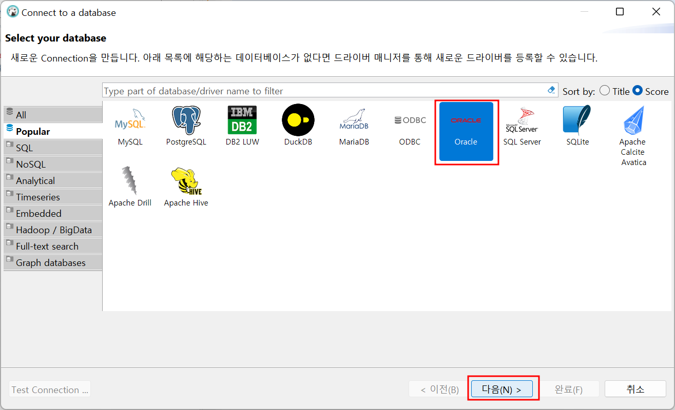Viewport: 675px width, 410px height.
Task: Open the NoSQL category
Action: (x=53, y=164)
